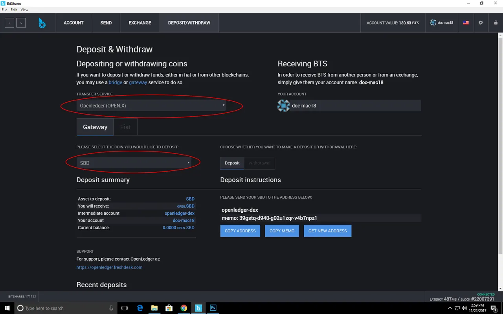This screenshot has height=314, width=503.
Task: Open the SBD coin selection dropdown
Action: pyautogui.click(x=134, y=163)
